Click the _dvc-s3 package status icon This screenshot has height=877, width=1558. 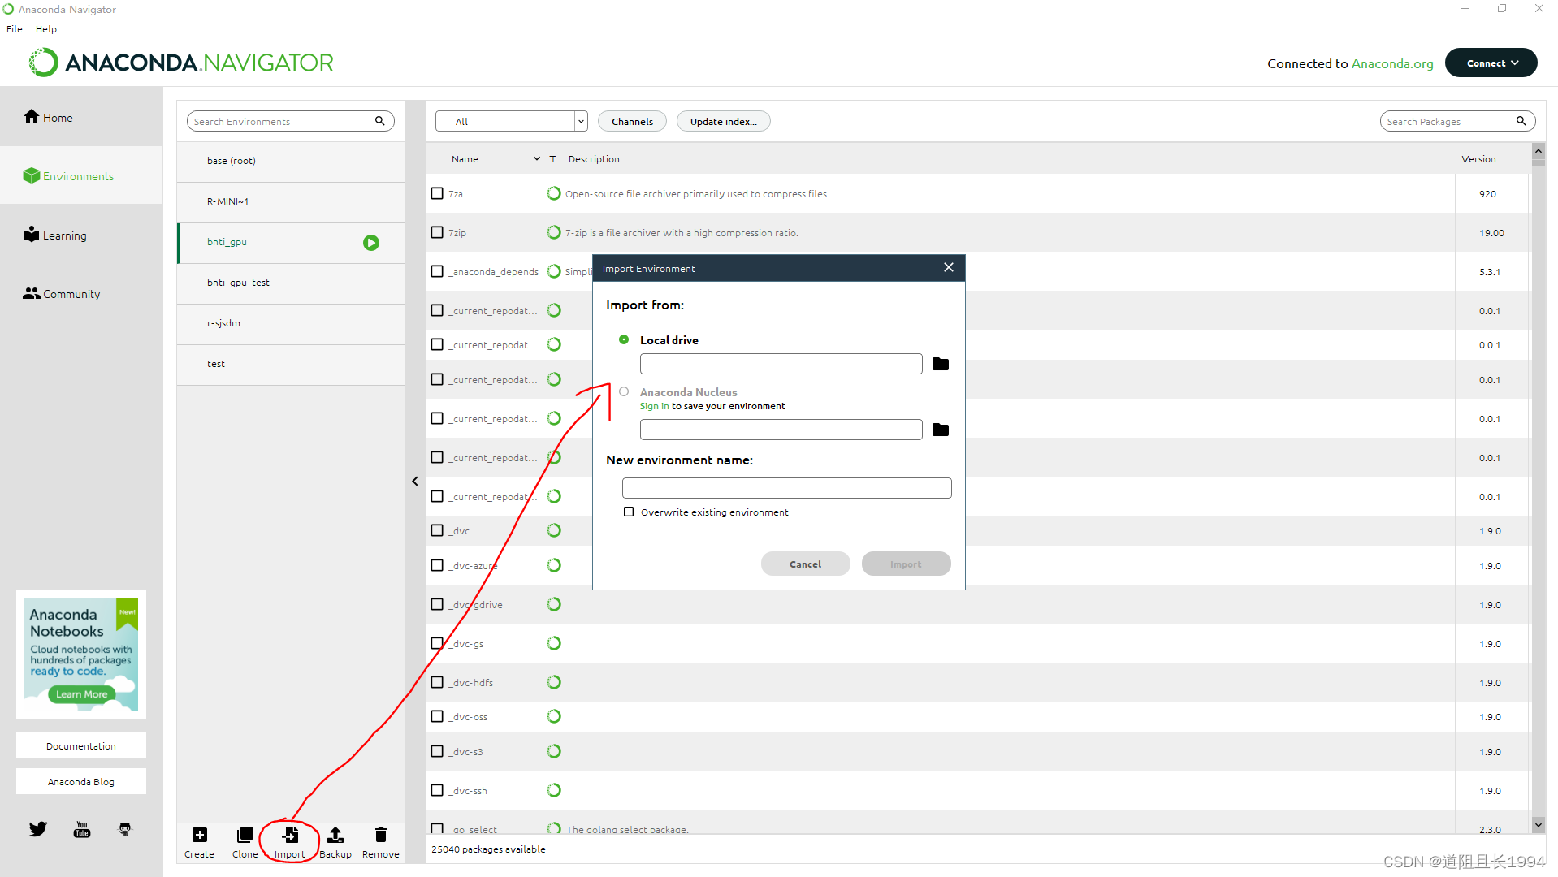(554, 751)
